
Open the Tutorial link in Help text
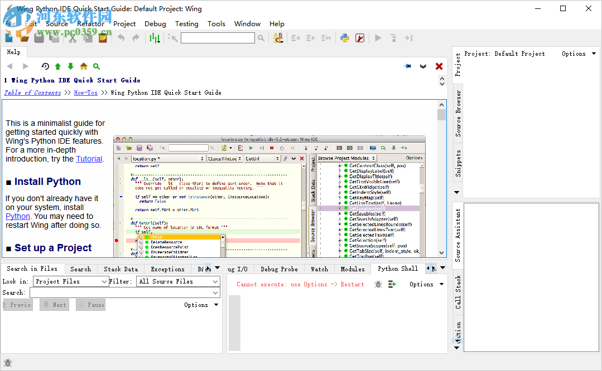(89, 158)
